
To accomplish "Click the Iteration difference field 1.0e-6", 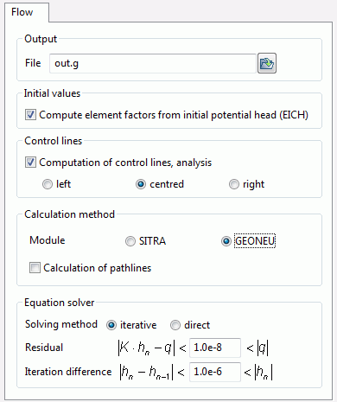I will pos(215,372).
